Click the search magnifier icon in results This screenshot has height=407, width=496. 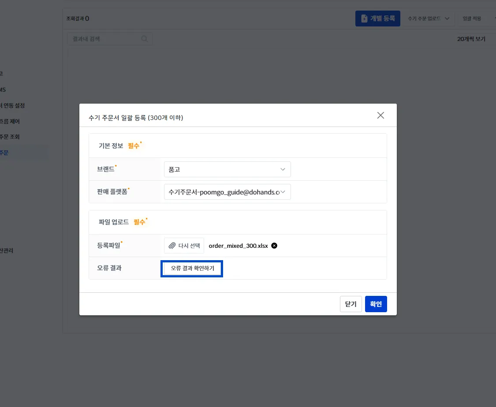144,39
